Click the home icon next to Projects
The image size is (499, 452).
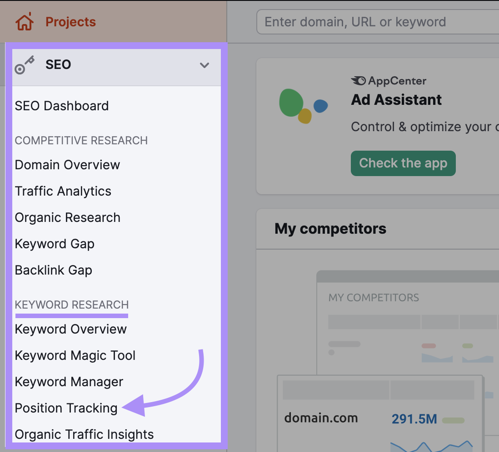click(25, 21)
